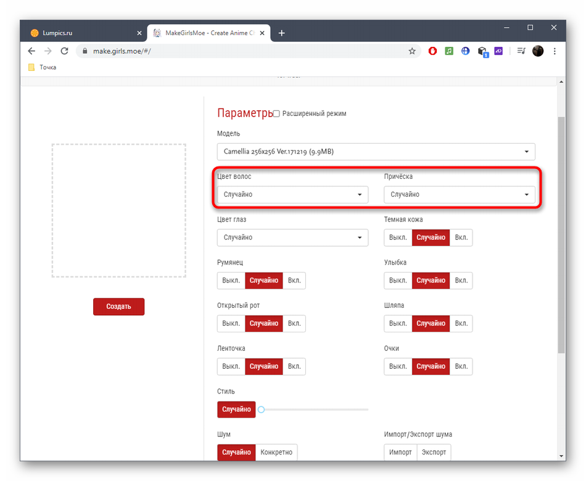This screenshot has height=481, width=586.
Task: Turn on Румянец with Вкл.
Action: 294,281
